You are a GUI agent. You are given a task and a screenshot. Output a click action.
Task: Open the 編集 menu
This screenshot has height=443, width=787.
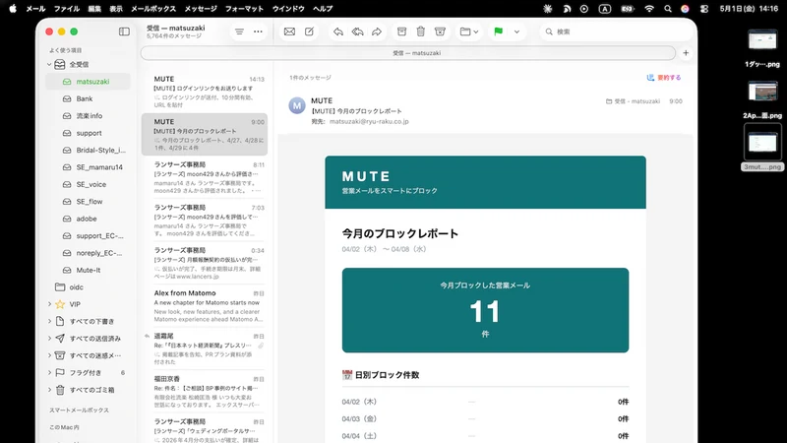(x=94, y=9)
